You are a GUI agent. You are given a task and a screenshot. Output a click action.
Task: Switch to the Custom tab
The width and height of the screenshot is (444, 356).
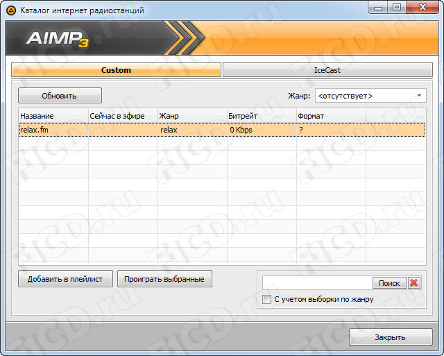pos(116,70)
